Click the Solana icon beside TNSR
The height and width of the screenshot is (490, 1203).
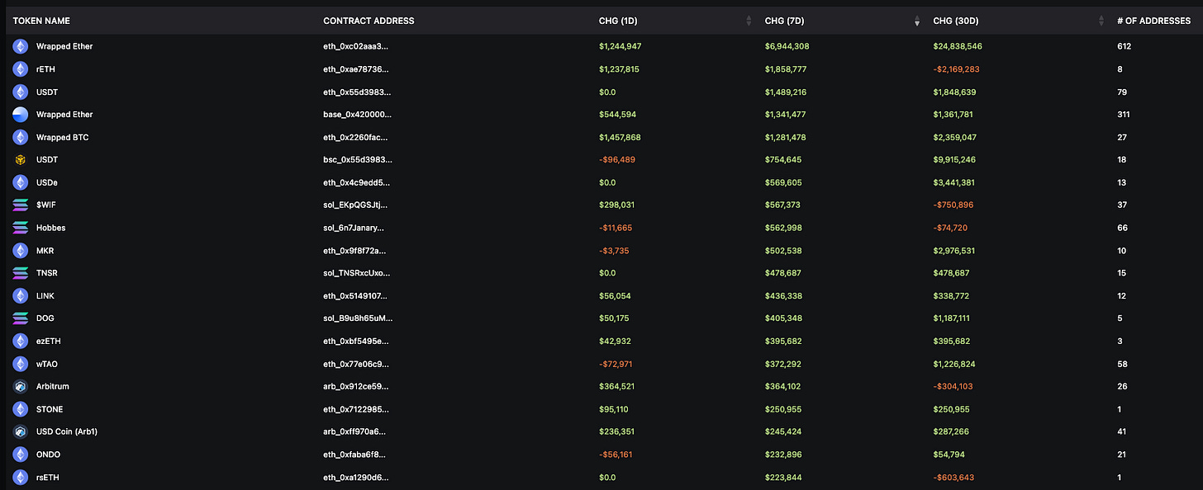[20, 273]
